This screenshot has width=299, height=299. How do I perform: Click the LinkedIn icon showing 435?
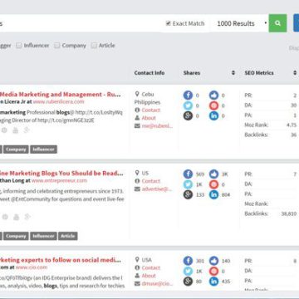(x=213, y=282)
